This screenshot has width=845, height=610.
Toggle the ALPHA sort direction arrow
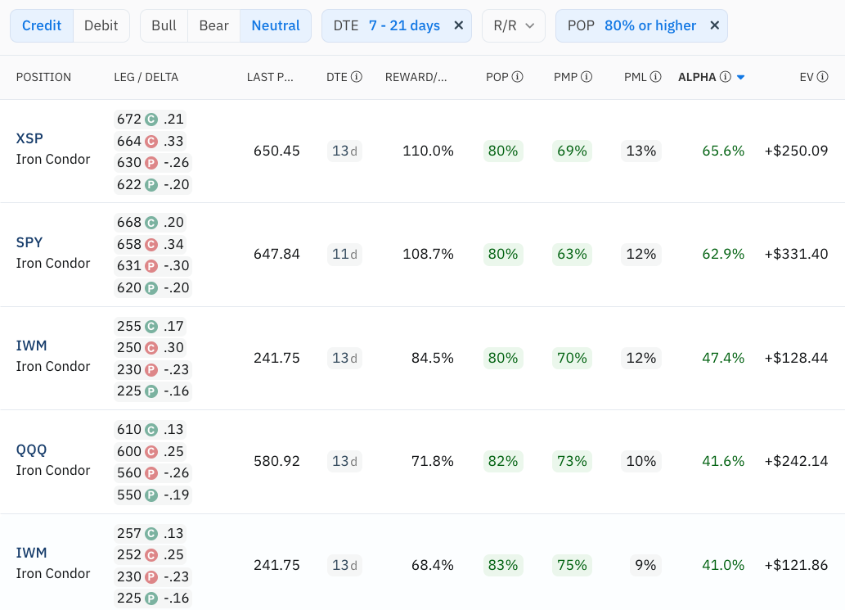741,78
